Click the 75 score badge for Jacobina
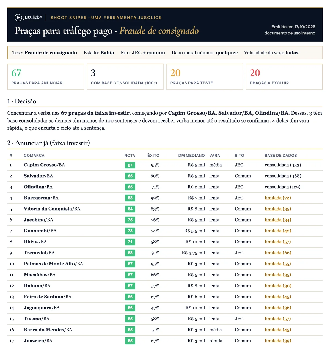 click(x=130, y=220)
